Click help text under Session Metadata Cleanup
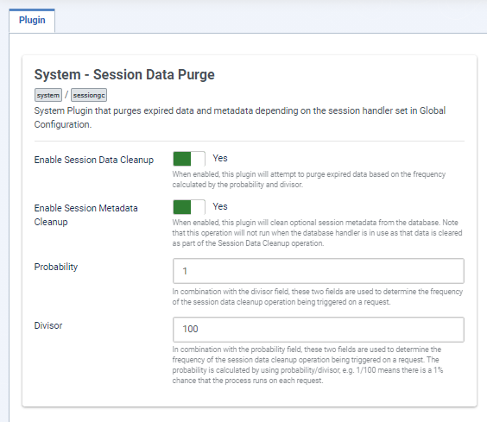Image resolution: width=487 pixels, height=422 pixels. [x=317, y=233]
